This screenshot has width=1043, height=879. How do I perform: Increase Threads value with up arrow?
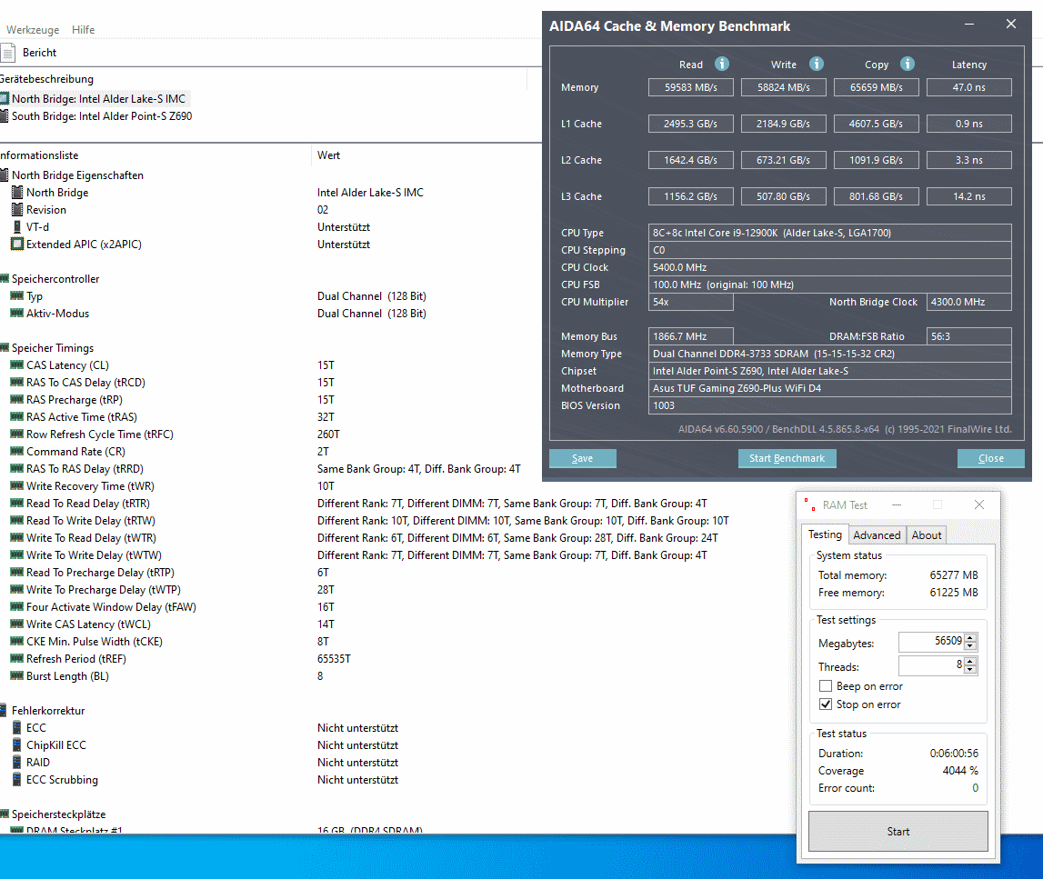[970, 661]
